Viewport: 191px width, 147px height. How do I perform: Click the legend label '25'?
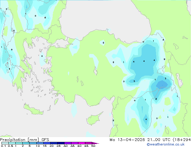[x=58, y=146]
